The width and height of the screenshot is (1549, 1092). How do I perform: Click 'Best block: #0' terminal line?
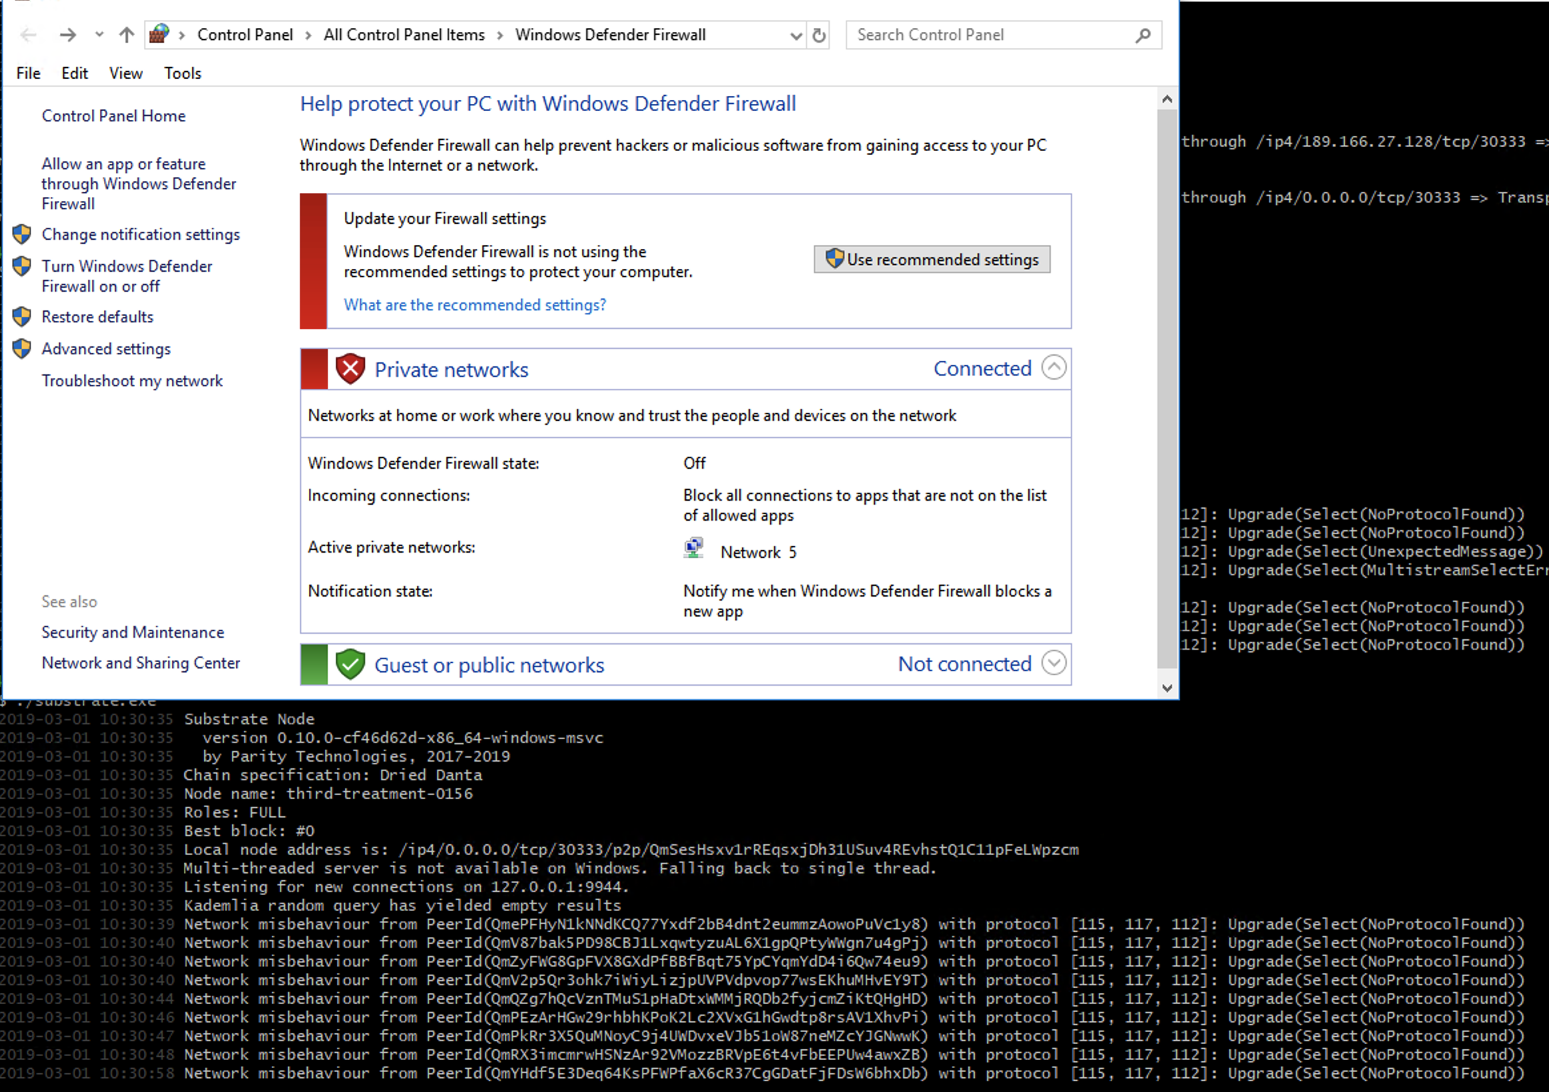click(x=249, y=831)
